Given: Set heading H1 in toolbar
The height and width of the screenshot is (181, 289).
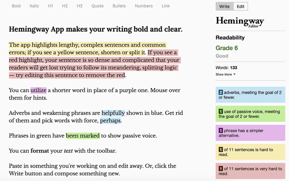Looking at the screenshot, I should [x=50, y=6].
